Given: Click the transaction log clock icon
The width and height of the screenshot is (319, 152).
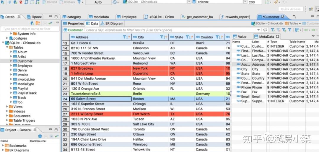Looking at the screenshot, I should coord(115,2).
